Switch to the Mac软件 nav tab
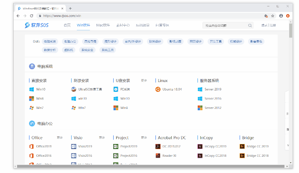The width and height of the screenshot is (299, 173). 103,25
